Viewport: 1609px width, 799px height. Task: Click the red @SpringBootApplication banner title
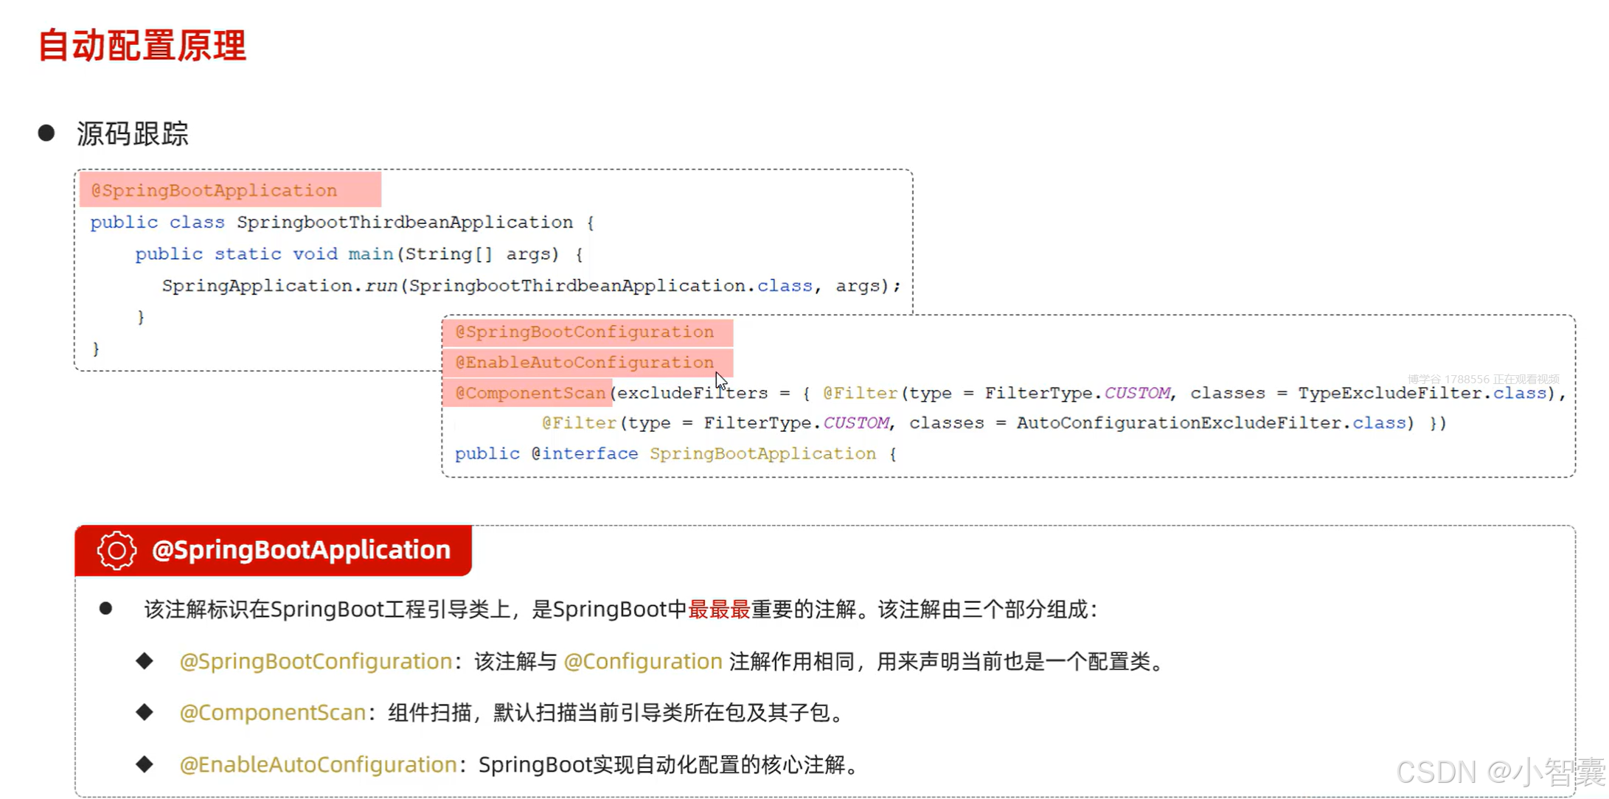pos(301,550)
